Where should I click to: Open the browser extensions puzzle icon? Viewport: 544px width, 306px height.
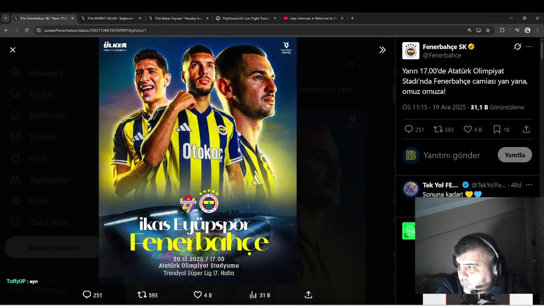[x=502, y=30]
